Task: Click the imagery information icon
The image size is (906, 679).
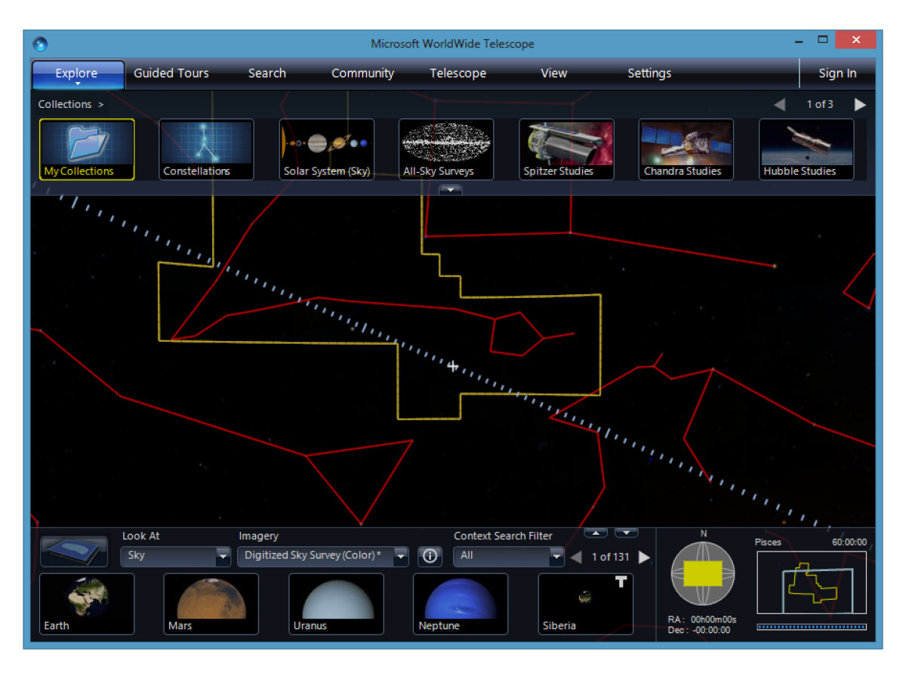Action: [x=430, y=556]
